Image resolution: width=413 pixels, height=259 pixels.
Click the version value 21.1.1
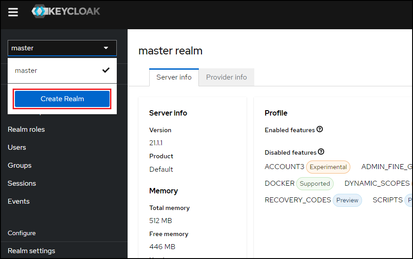[x=156, y=143]
